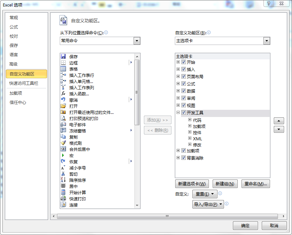This screenshot has width=292, height=235.
Task: Open the 常用命令 command source dropdown
Action: tap(137, 41)
